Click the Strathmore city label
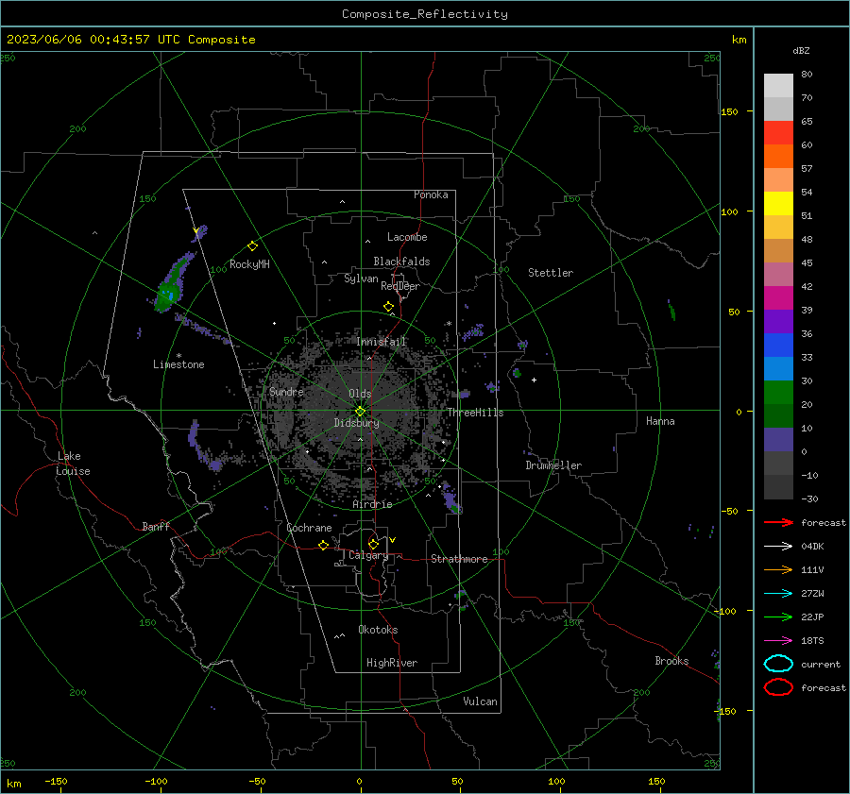Screen dimensions: 850x794 [x=459, y=559]
